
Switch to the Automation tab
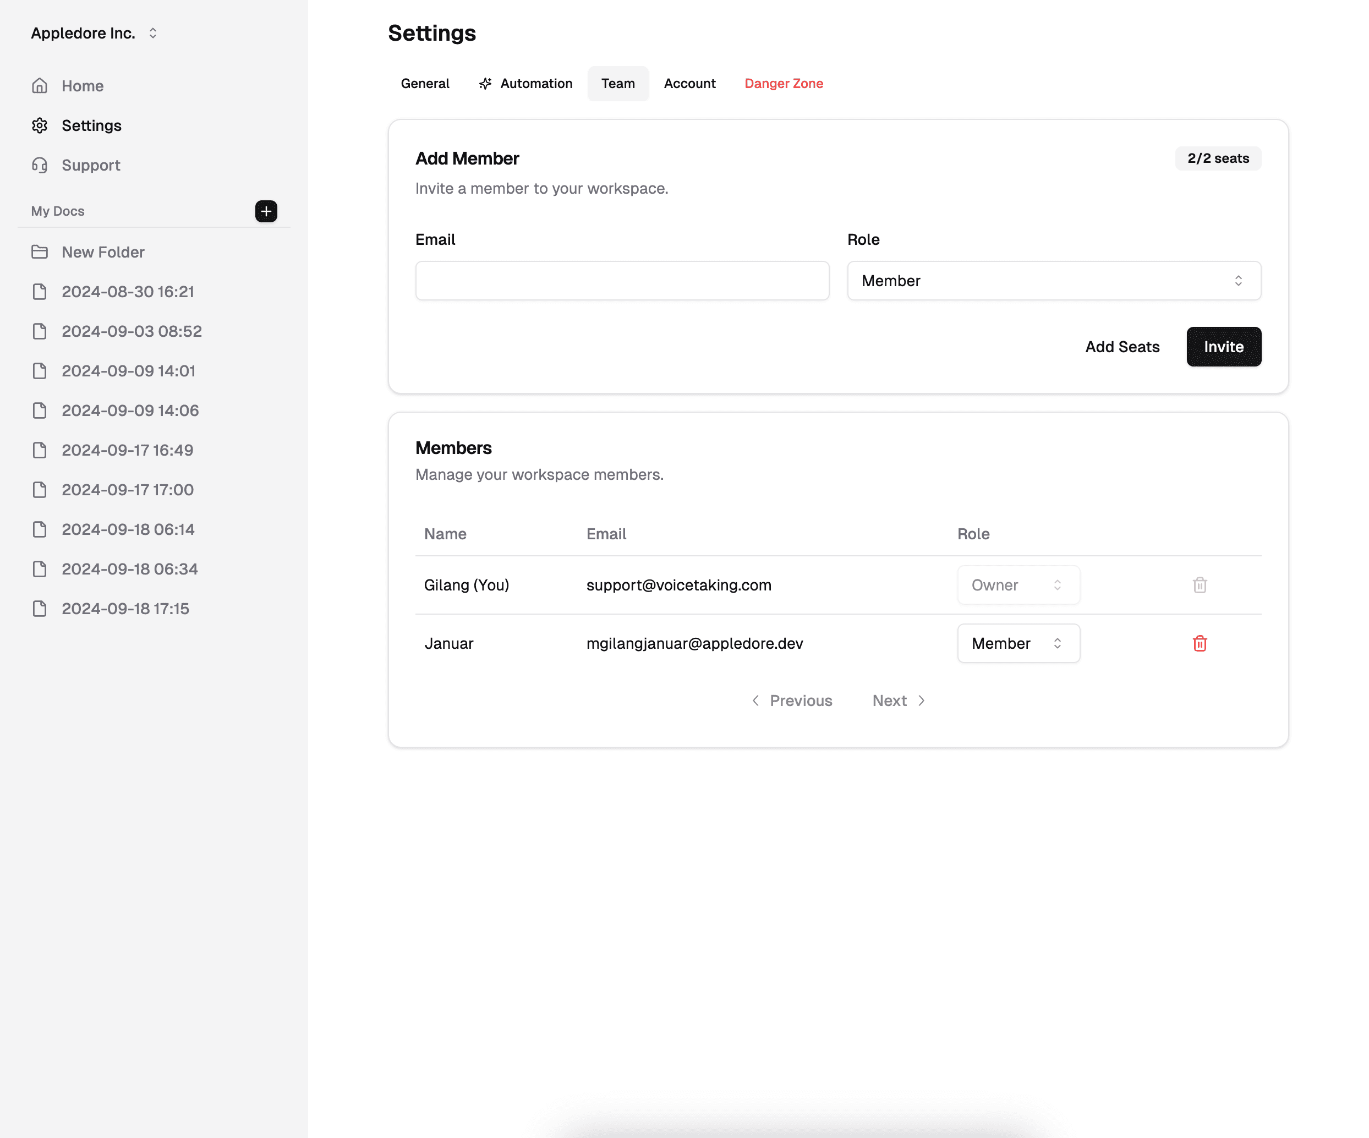[x=525, y=84]
